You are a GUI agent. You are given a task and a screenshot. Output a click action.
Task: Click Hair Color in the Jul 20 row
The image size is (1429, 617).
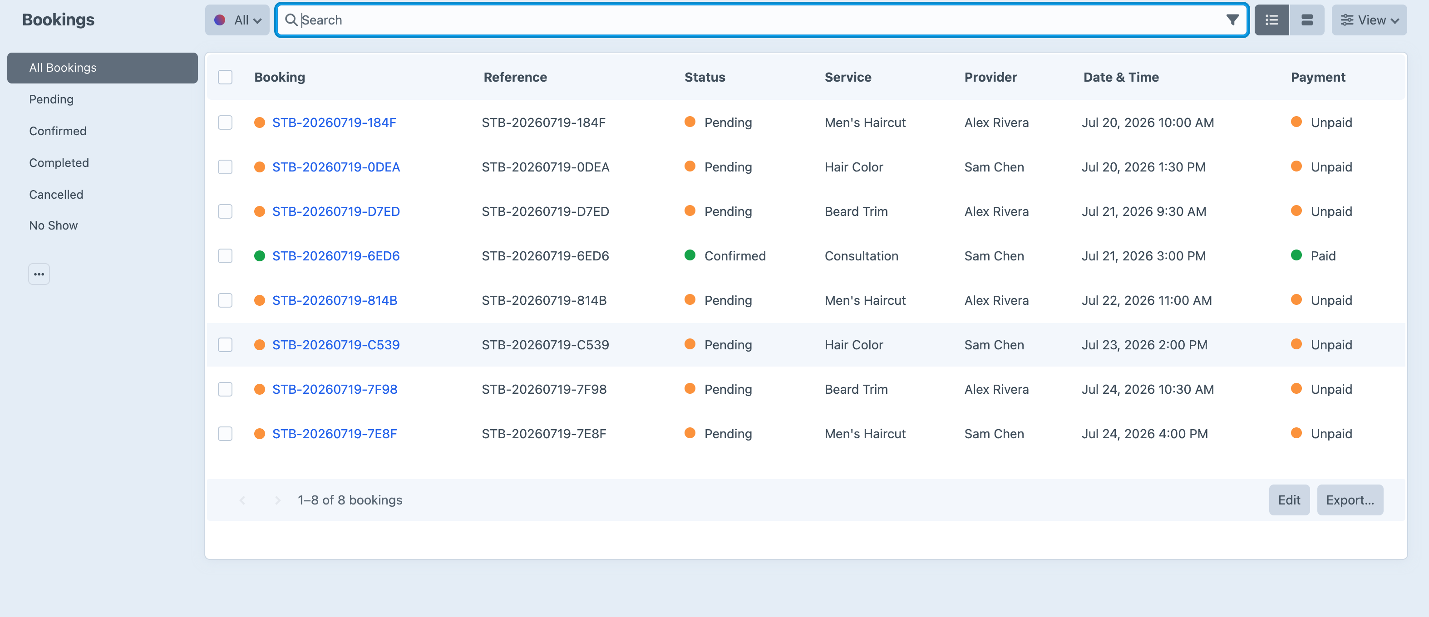[x=853, y=167]
